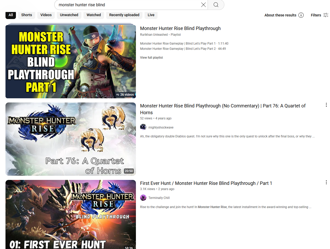
Task: Open the Part 76: A Quartet of Horns title
Action: 223,109
